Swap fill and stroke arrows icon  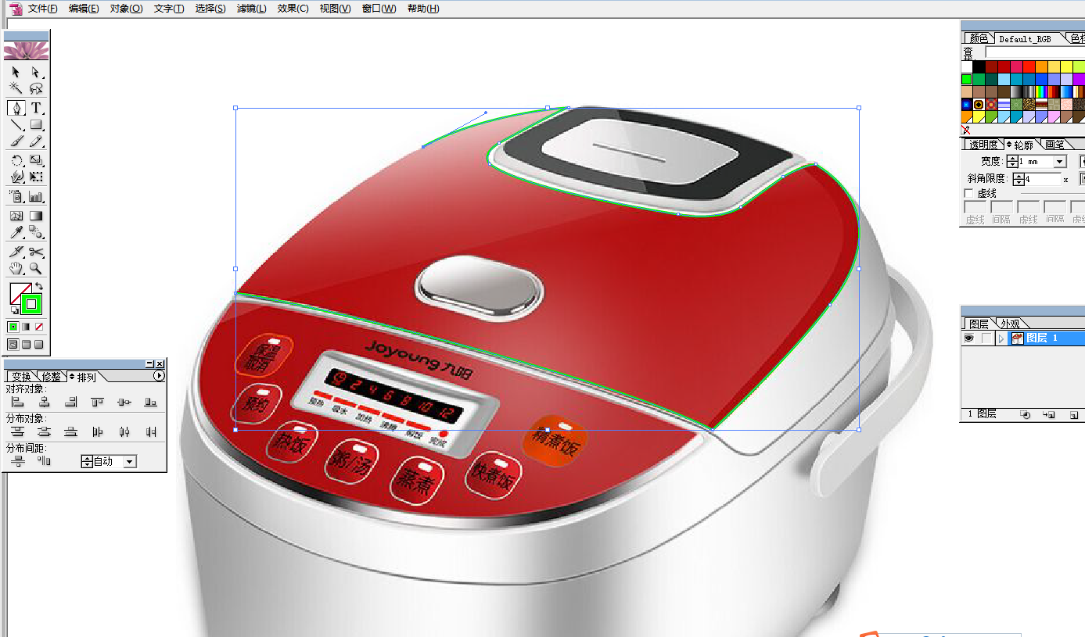click(x=39, y=287)
